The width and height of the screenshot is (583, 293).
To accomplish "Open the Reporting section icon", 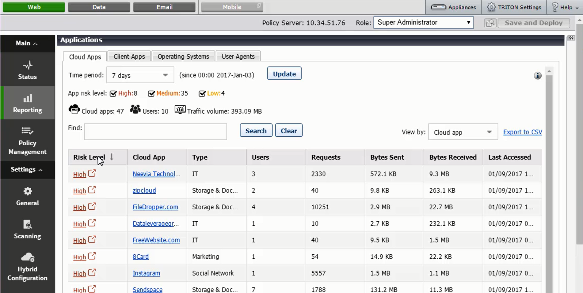I will point(28,98).
